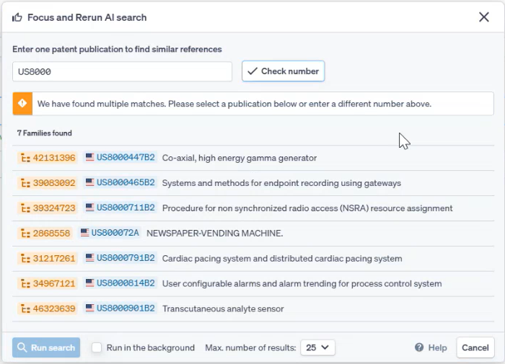
Task: Select family number 31217261
Action: click(x=54, y=258)
